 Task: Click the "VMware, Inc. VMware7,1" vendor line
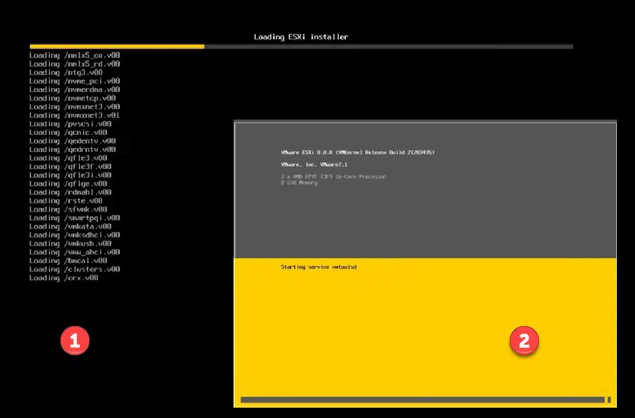point(314,165)
